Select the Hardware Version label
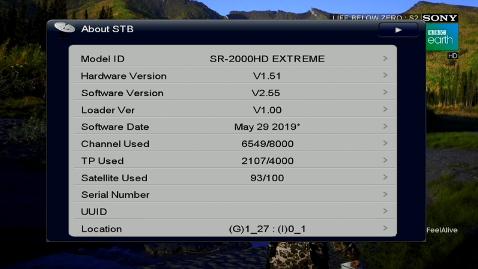Screen dimensions: 478x269 (124, 76)
